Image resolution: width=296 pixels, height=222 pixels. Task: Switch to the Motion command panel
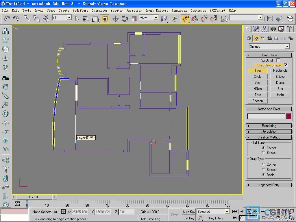[273, 29]
